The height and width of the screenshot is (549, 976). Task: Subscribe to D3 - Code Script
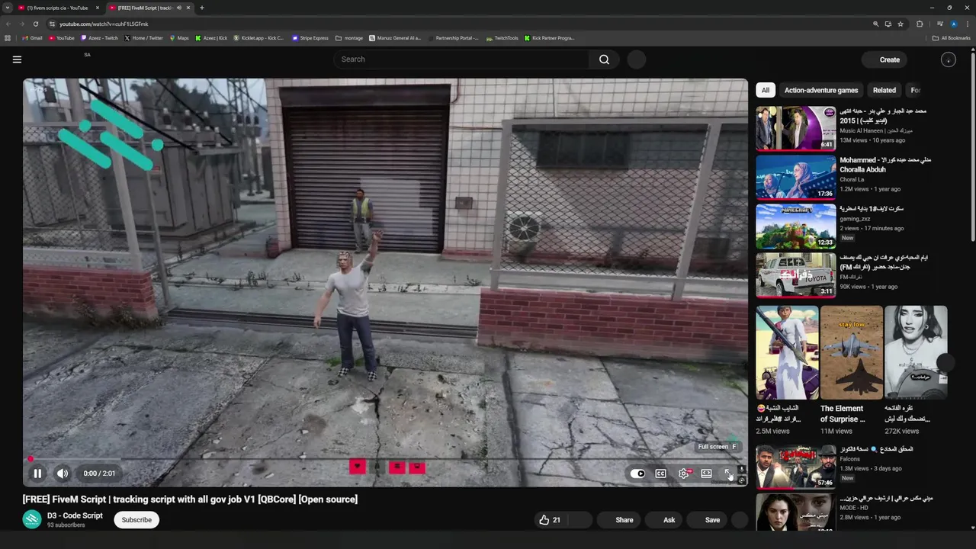[136, 520]
